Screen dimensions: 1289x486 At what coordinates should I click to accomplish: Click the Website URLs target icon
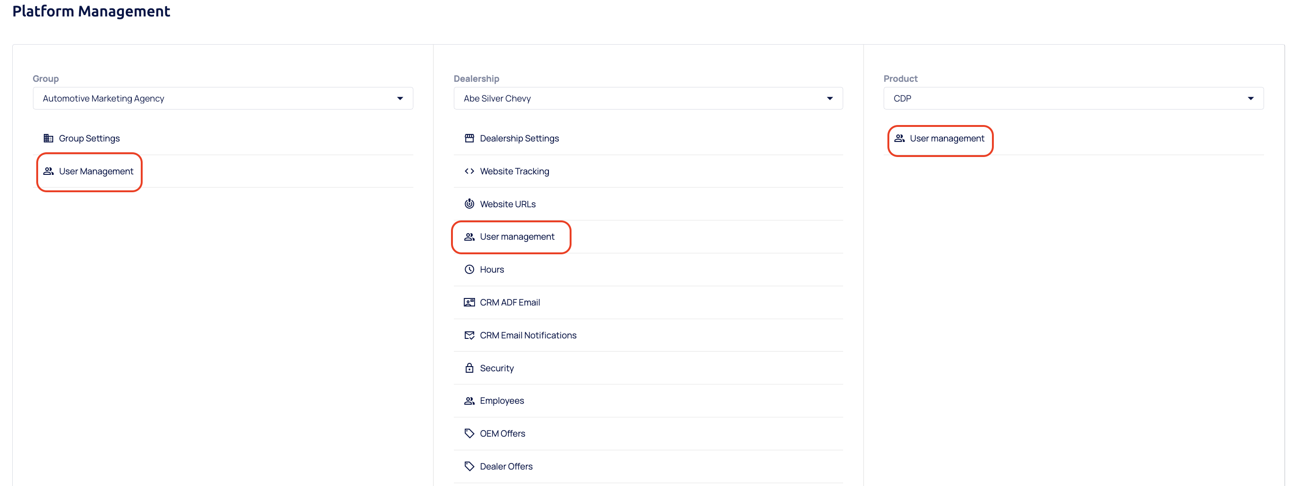(x=469, y=204)
